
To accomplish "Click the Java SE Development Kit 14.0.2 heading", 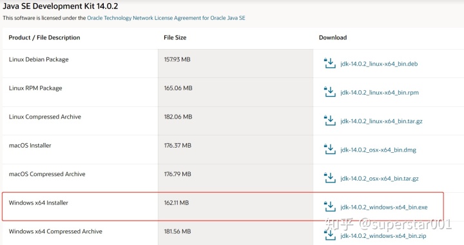I will coord(61,6).
